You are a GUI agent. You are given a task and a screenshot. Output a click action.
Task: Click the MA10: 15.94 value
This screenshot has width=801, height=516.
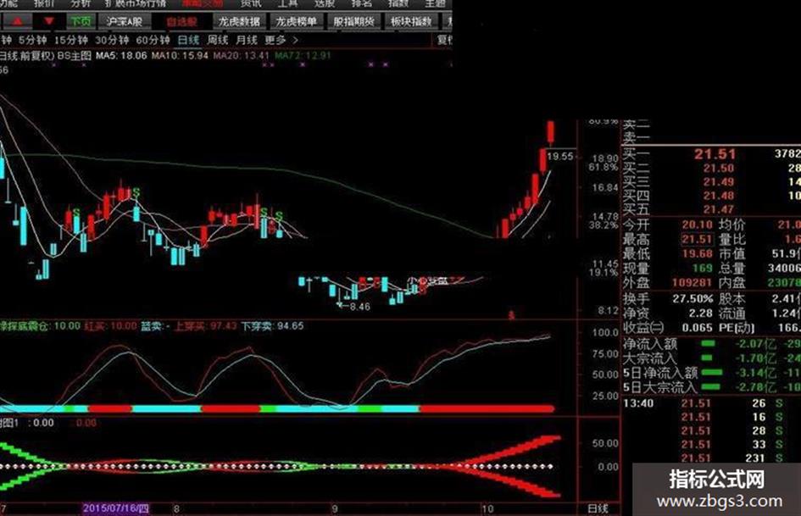coord(180,55)
